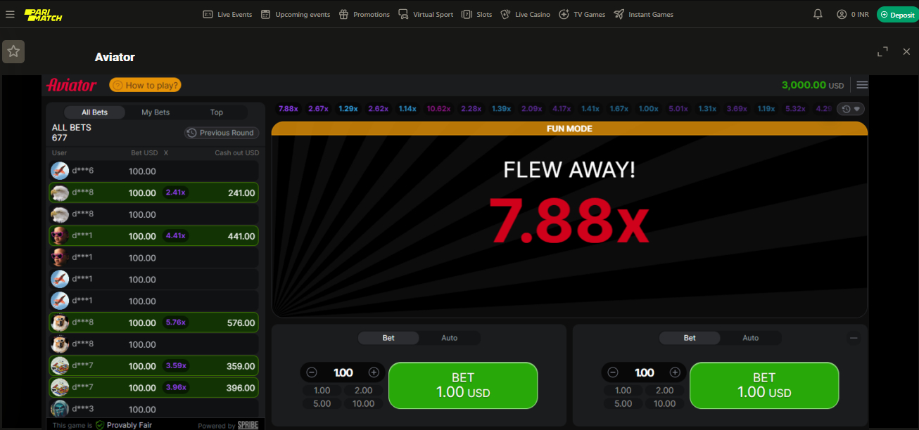Viewport: 919px width, 430px height.
Task: Open Live Casino
Action: tap(525, 14)
